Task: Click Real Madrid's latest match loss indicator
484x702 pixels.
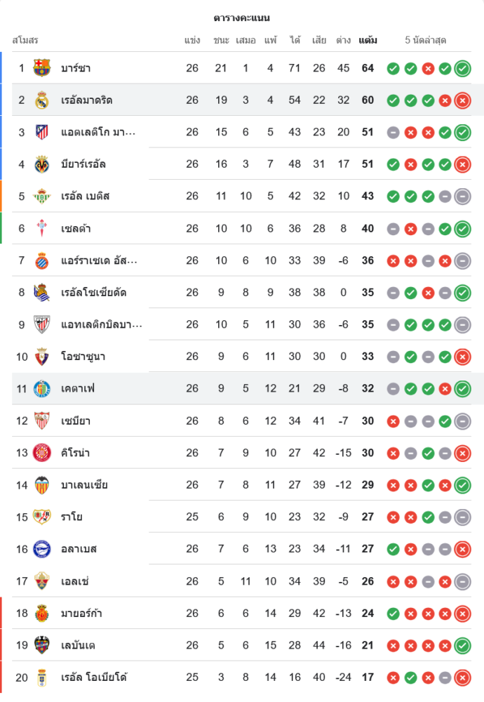Action: pyautogui.click(x=462, y=100)
